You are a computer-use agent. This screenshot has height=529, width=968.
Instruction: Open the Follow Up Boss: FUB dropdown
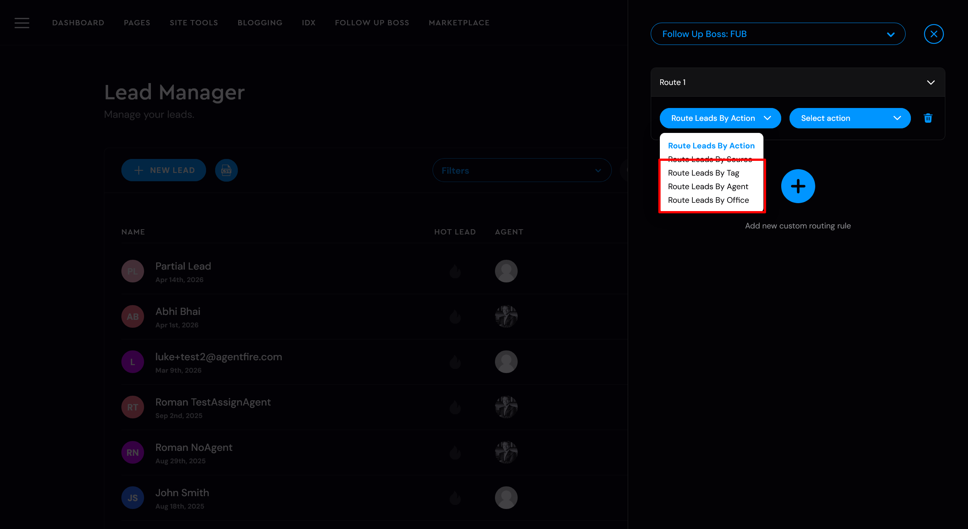tap(777, 34)
